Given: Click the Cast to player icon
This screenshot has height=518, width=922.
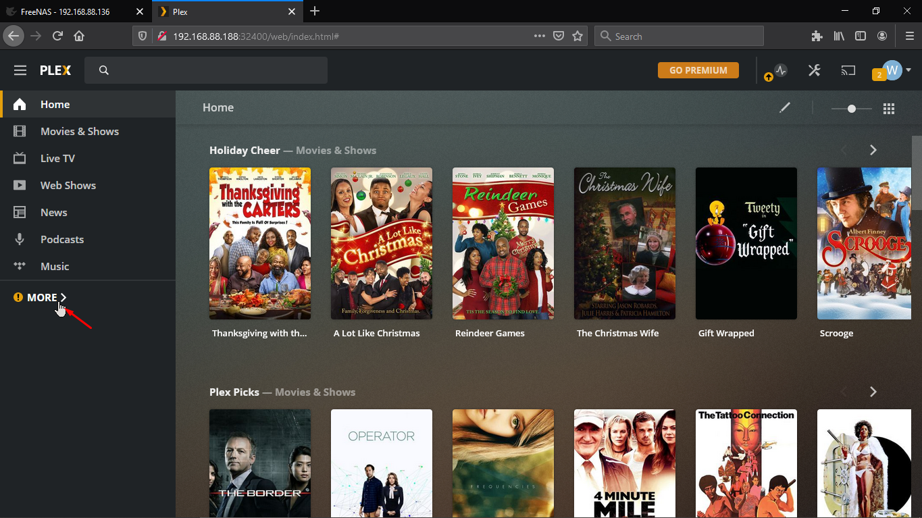Looking at the screenshot, I should pyautogui.click(x=848, y=70).
